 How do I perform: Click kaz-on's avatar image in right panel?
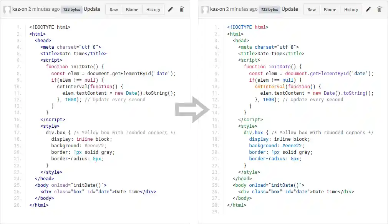204,9
